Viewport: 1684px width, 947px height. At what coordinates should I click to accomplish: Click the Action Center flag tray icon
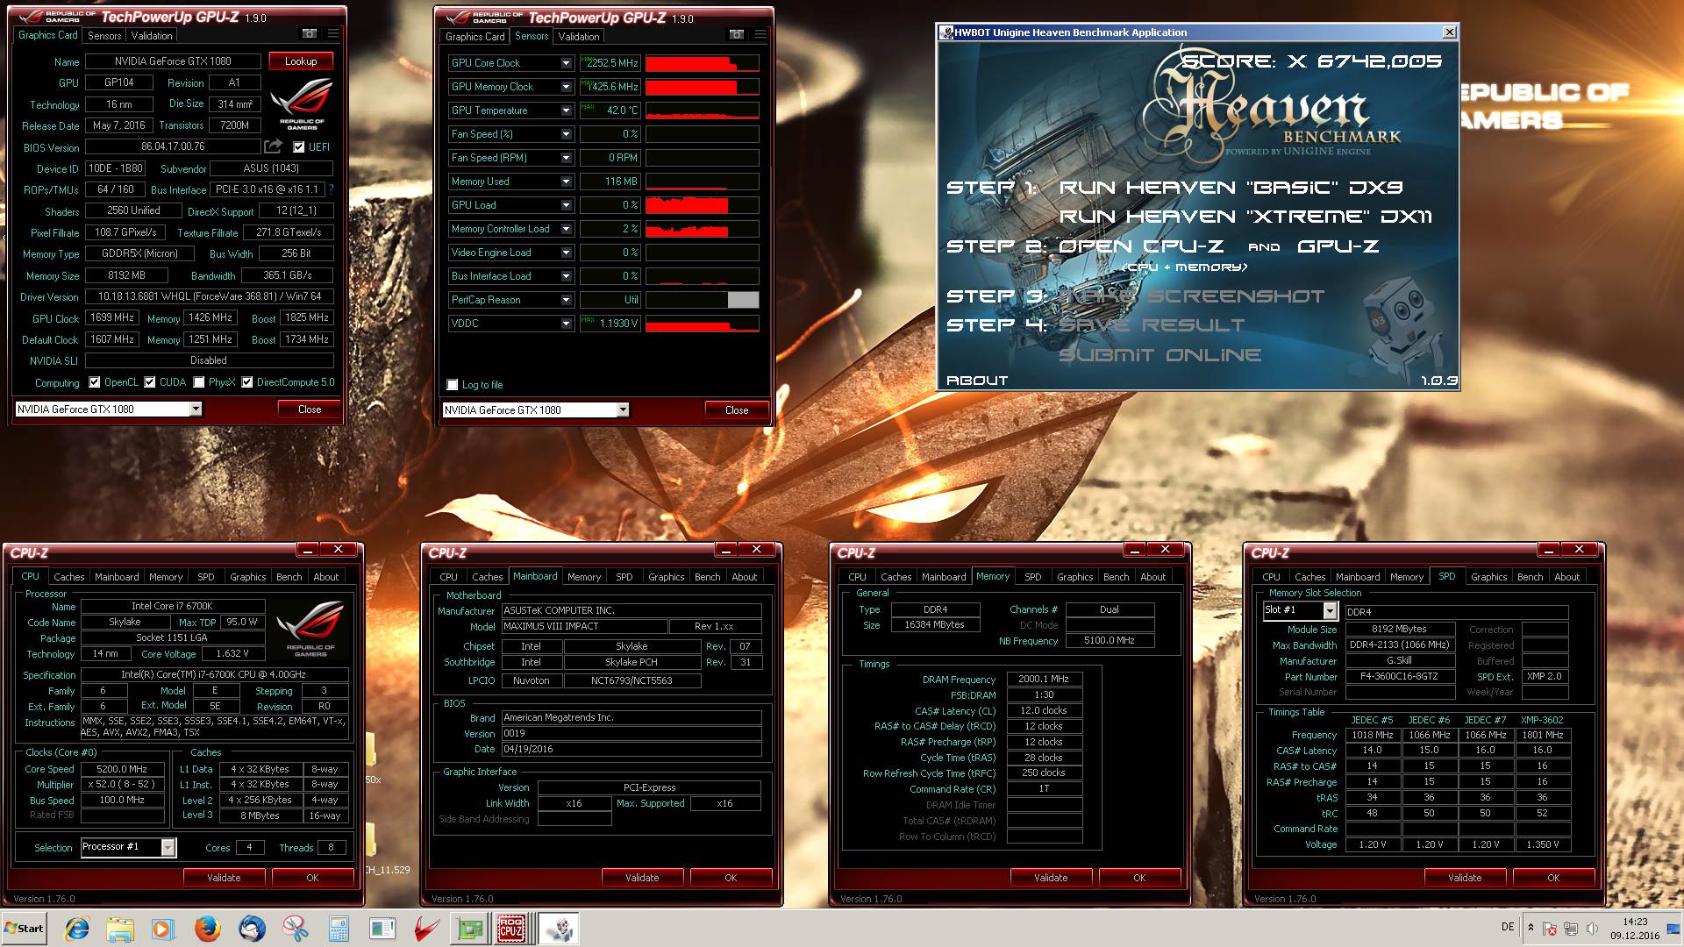pyautogui.click(x=1550, y=929)
